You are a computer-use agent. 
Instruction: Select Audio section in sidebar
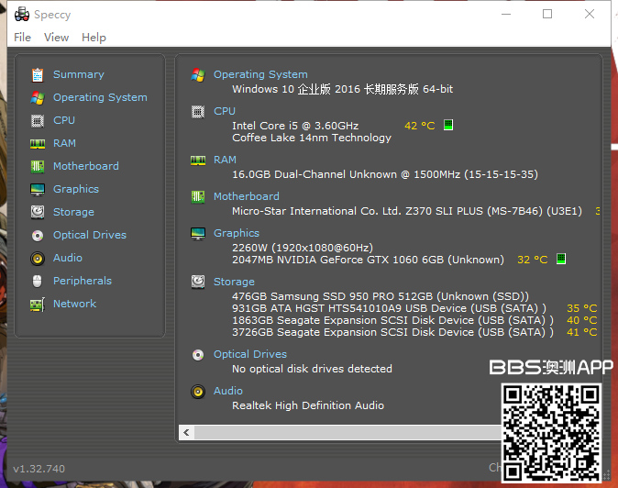68,258
